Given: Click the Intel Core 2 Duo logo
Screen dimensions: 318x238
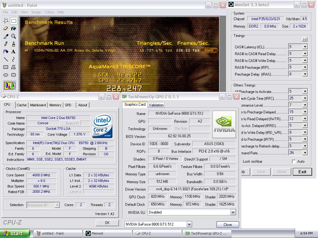Looking at the screenshot, I should pyautogui.click(x=102, y=126).
